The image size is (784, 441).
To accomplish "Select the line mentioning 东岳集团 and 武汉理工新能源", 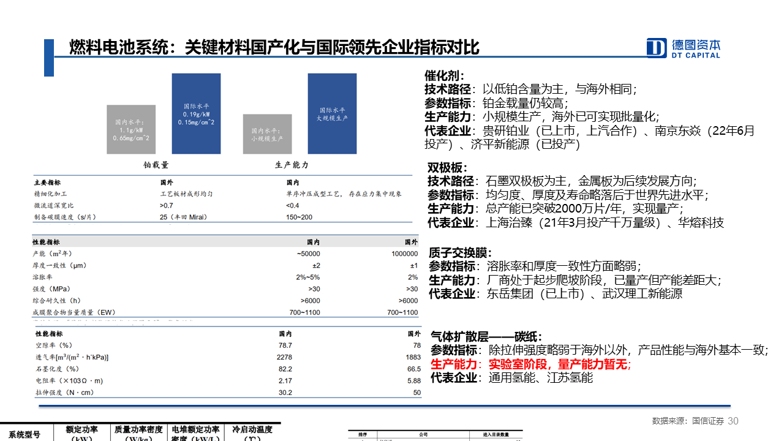I will point(555,294).
